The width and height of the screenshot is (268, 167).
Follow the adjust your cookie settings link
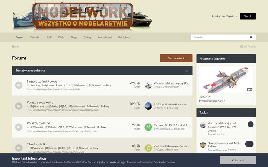point(111,163)
